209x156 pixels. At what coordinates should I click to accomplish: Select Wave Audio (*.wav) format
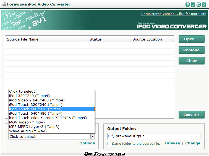coord(52,131)
